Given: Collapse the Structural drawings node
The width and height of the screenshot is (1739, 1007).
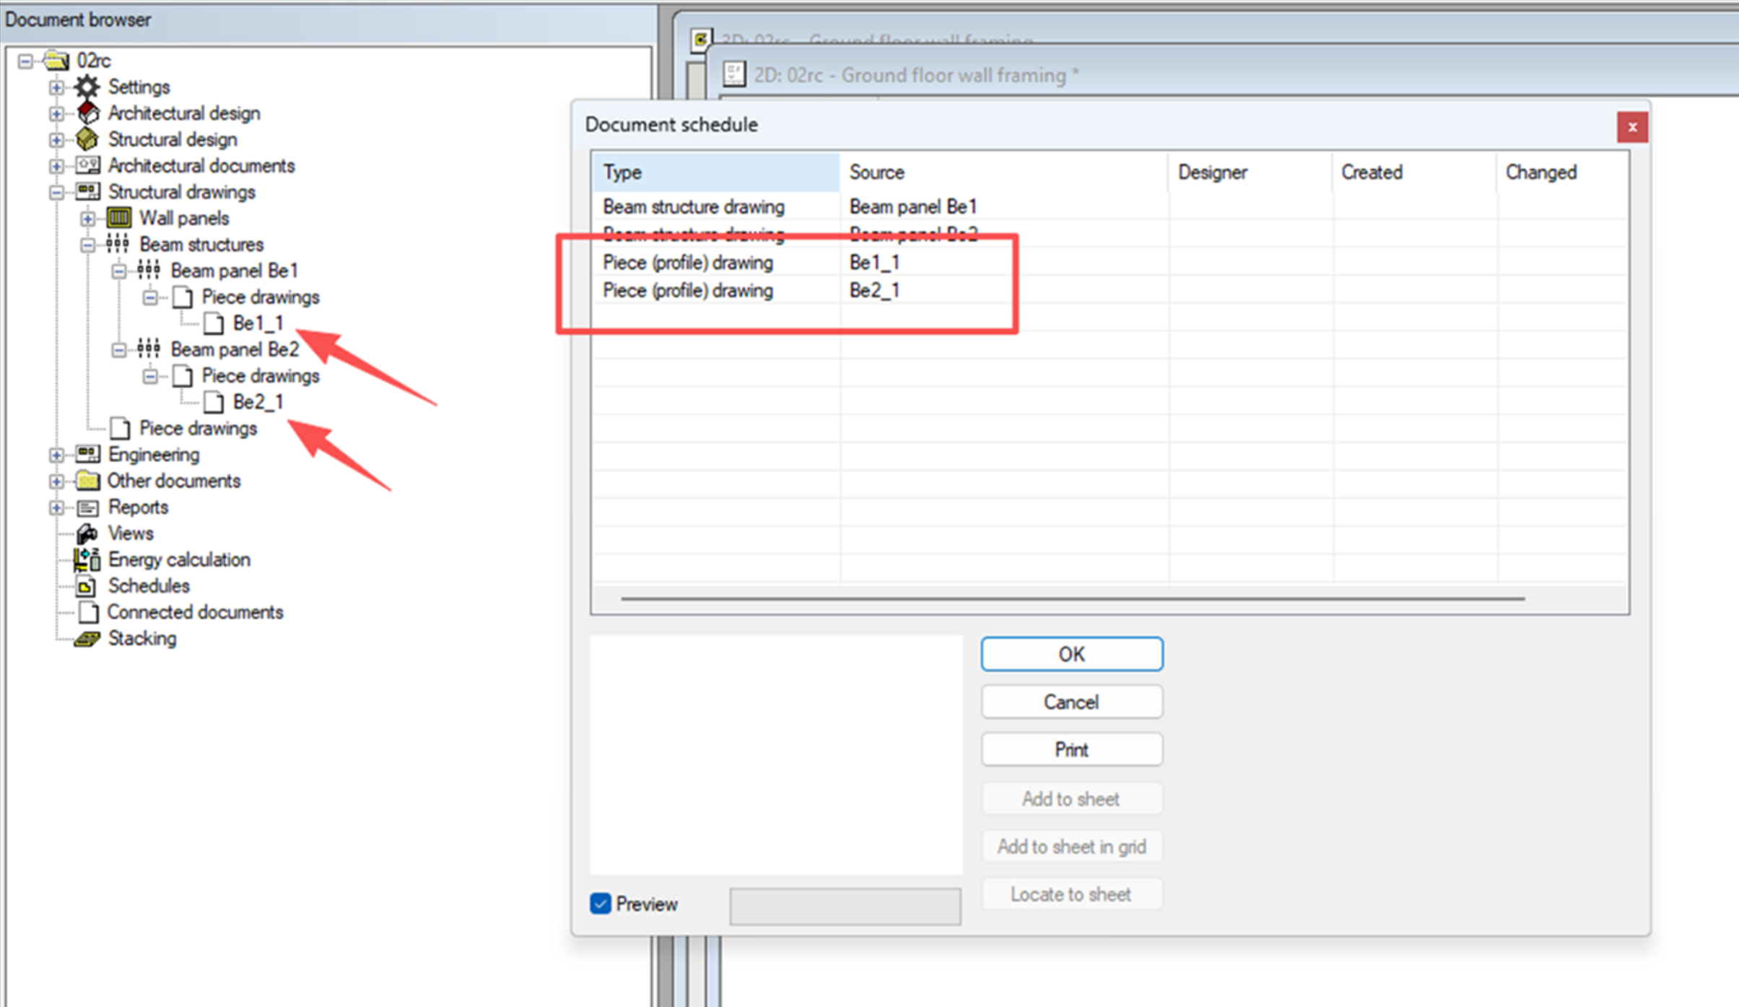Looking at the screenshot, I should [x=56, y=192].
